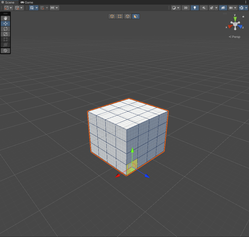
Task: Toggle the scene view rotation lock
Action: pyautogui.click(x=243, y=16)
